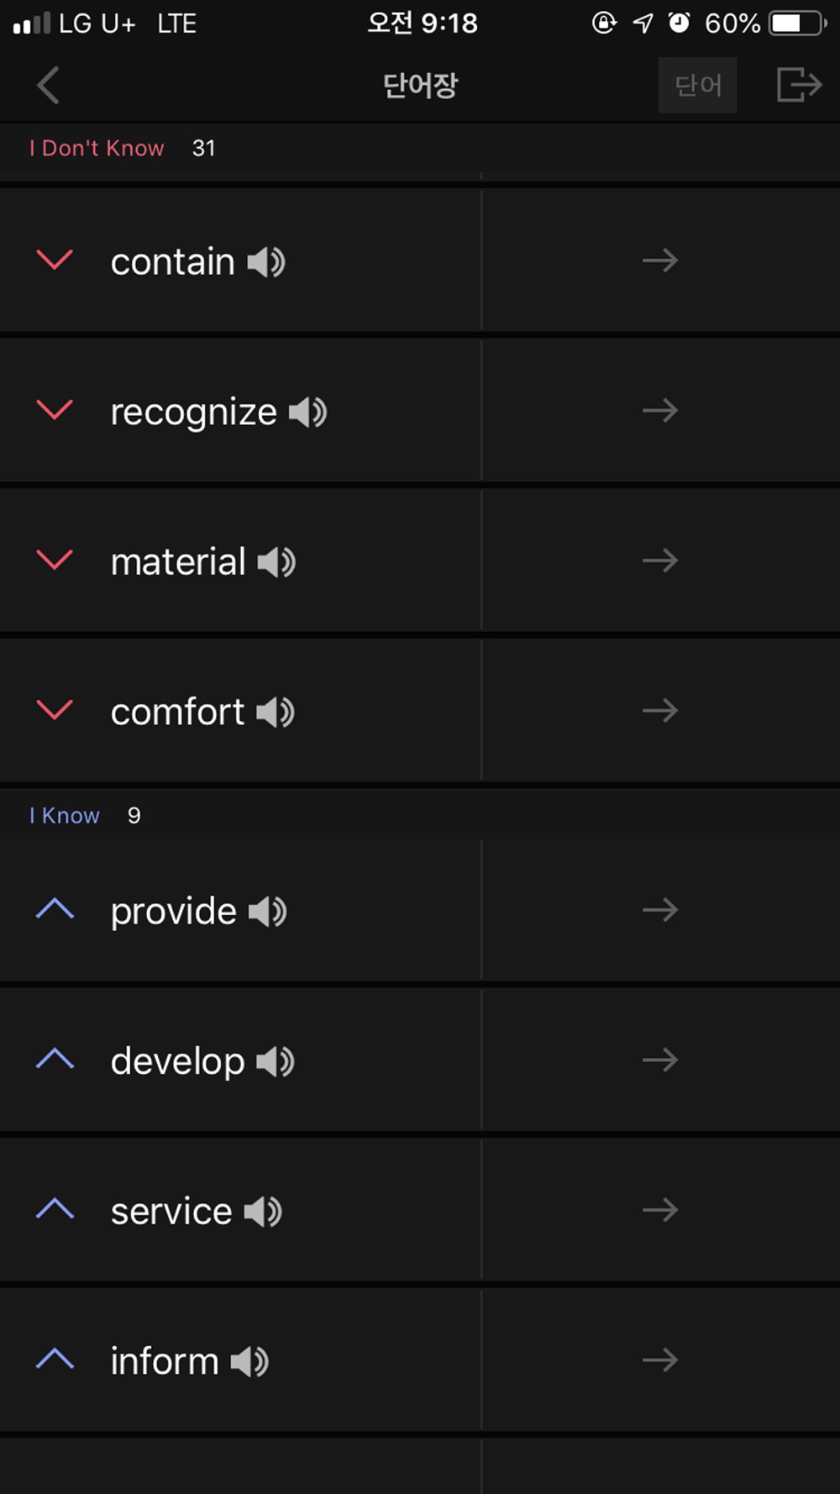This screenshot has width=840, height=1494.
Task: Play pronunciation audio for recognize
Action: pyautogui.click(x=307, y=413)
